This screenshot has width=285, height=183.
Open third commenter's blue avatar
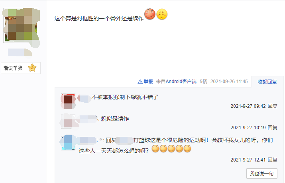[68, 143]
